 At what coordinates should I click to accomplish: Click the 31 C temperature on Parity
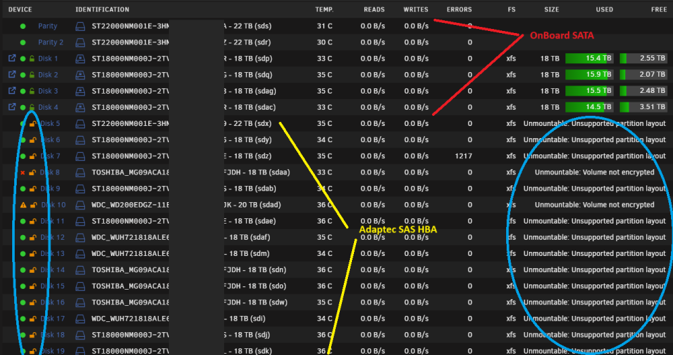(x=324, y=26)
